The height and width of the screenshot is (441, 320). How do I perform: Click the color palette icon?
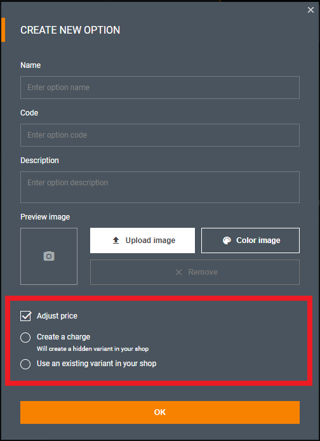pos(227,240)
